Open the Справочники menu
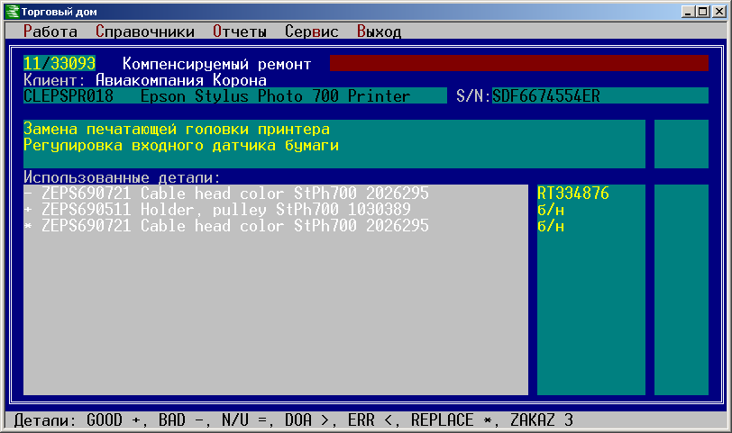Image resolution: width=732 pixels, height=433 pixels. (x=145, y=32)
